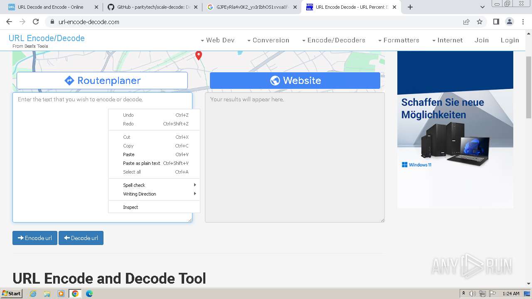Open the Chrome profile avatar icon
Image resolution: width=532 pixels, height=299 pixels.
509,22
